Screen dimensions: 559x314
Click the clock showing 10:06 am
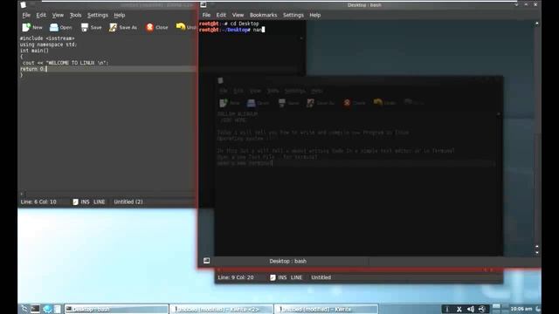[x=521, y=309]
